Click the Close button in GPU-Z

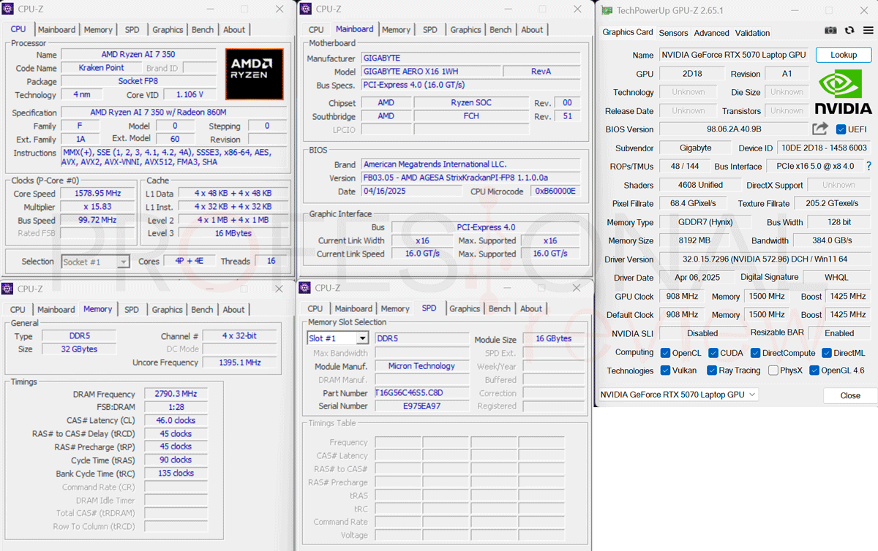(x=850, y=395)
